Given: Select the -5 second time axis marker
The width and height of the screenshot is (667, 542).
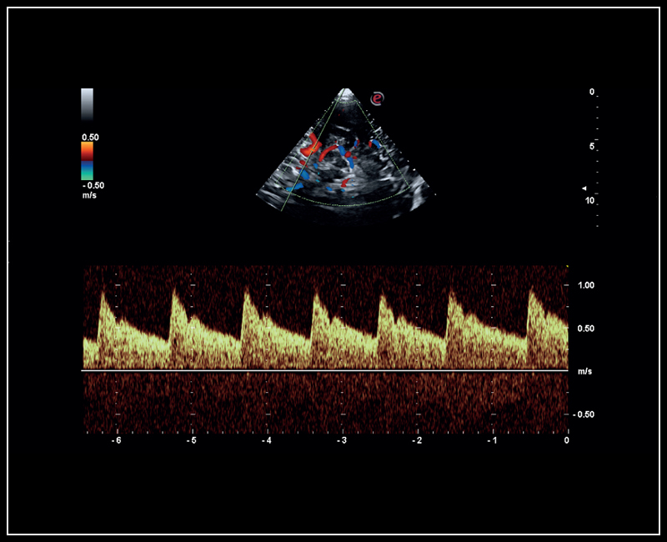Looking at the screenshot, I should coord(192,440).
